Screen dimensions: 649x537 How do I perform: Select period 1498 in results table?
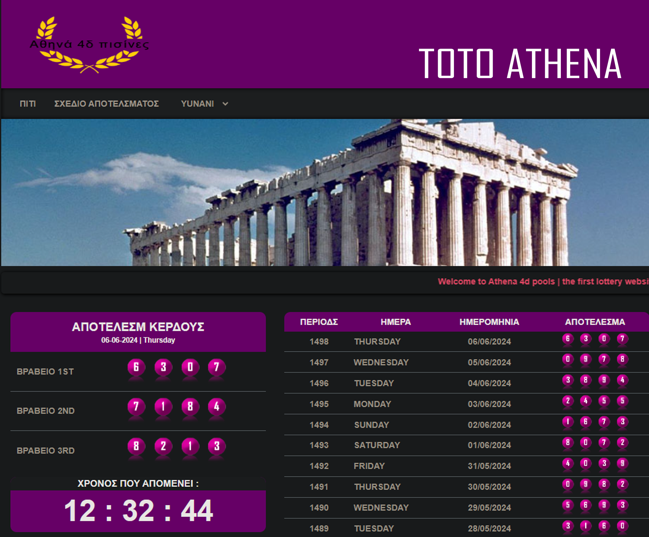[x=319, y=342]
